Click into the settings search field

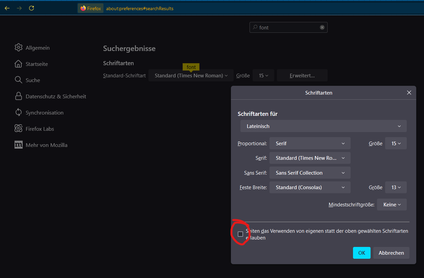287,27
